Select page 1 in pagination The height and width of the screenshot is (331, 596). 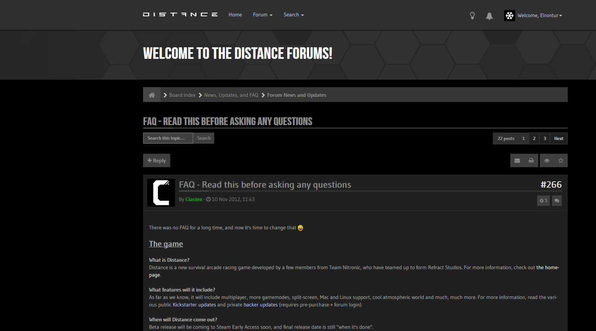tap(523, 139)
